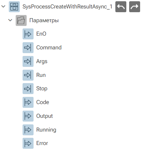Image resolution: width=142 pixels, height=150 pixels.
Task: Click the Running output arrow icon
Action: pos(28,130)
